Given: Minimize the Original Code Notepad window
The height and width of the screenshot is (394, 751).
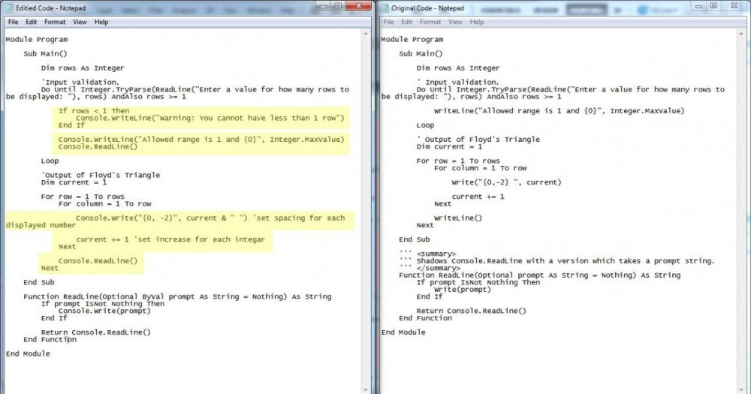Looking at the screenshot, I should point(698,6).
